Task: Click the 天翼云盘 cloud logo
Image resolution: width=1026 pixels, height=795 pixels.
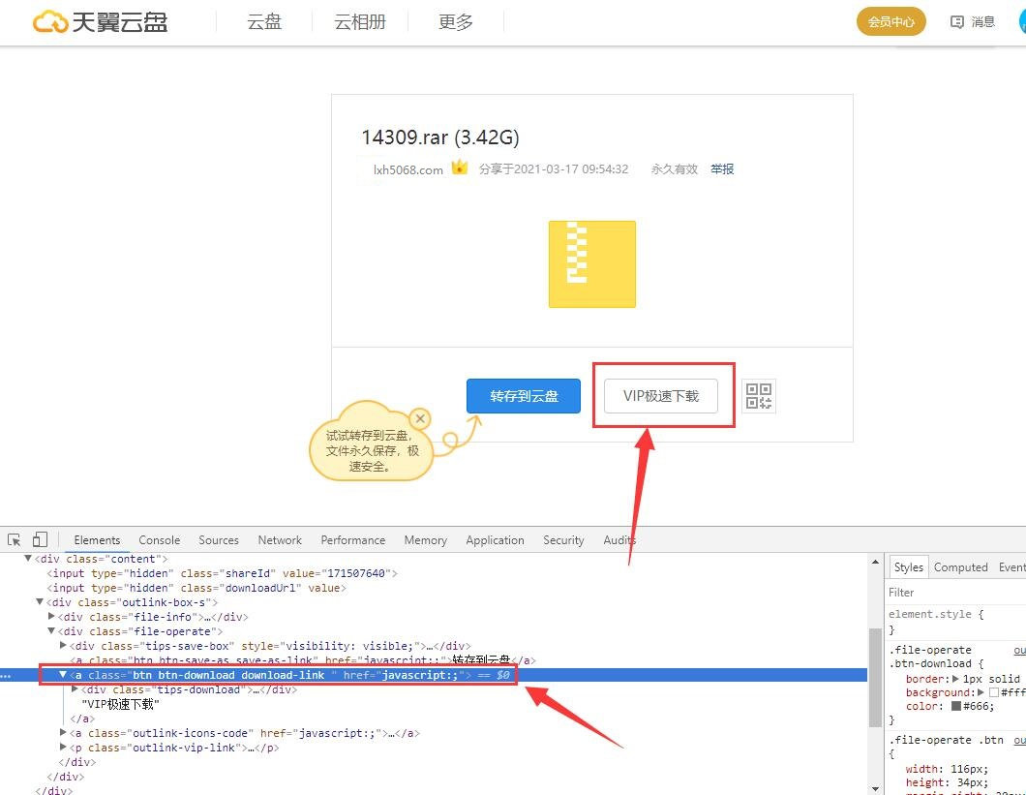Action: coord(100,22)
